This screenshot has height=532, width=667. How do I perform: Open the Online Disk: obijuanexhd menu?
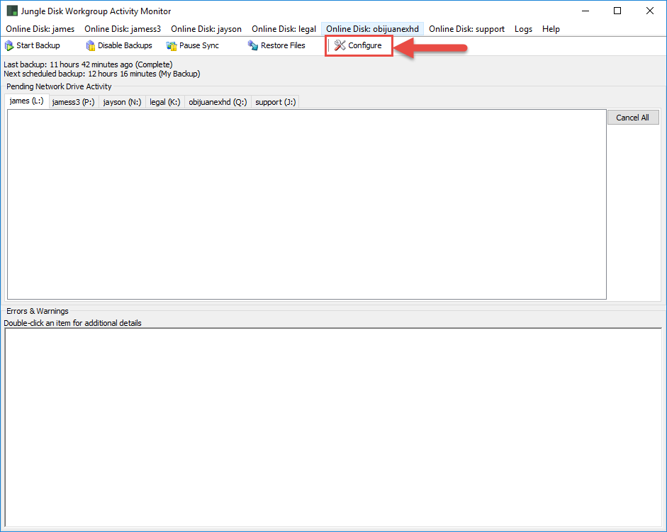[x=372, y=29]
